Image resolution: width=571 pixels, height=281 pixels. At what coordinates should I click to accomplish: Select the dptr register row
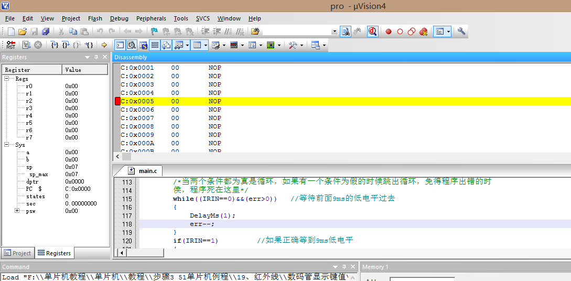(x=55, y=181)
